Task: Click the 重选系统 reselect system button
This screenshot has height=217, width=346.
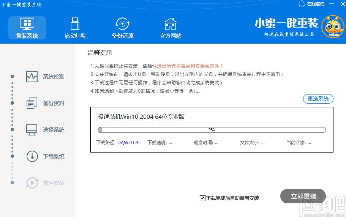Action: coord(318,99)
